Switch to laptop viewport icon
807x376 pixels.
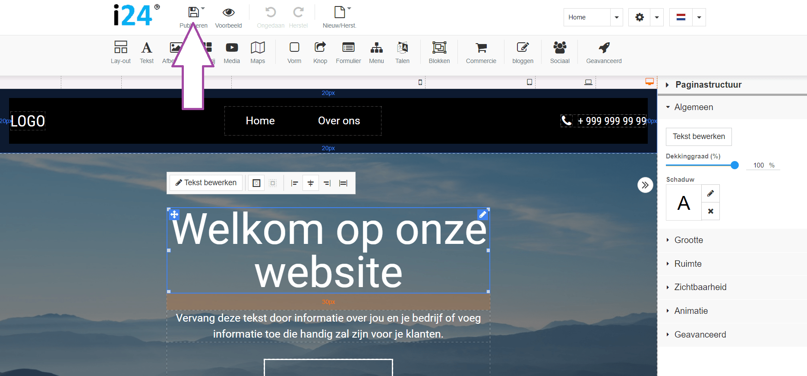click(x=588, y=82)
